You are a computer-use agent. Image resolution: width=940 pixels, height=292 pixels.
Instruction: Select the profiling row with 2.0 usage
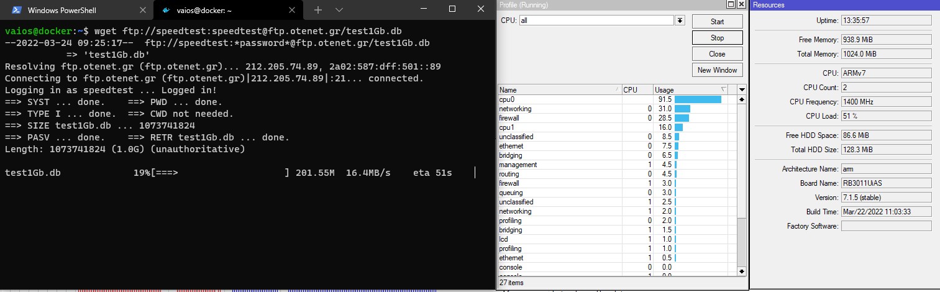tap(617, 221)
